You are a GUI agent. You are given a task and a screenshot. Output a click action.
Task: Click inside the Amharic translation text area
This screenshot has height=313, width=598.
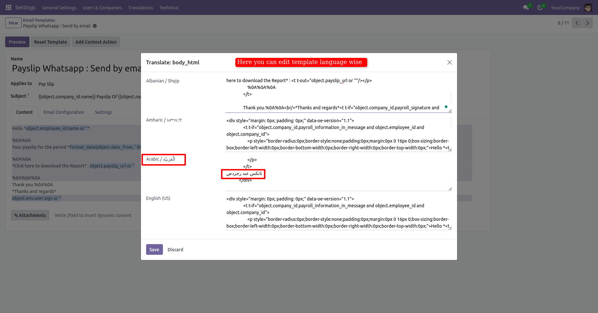(x=338, y=134)
